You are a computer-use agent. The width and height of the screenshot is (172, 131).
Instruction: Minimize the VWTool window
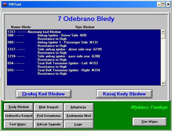tap(159, 5)
